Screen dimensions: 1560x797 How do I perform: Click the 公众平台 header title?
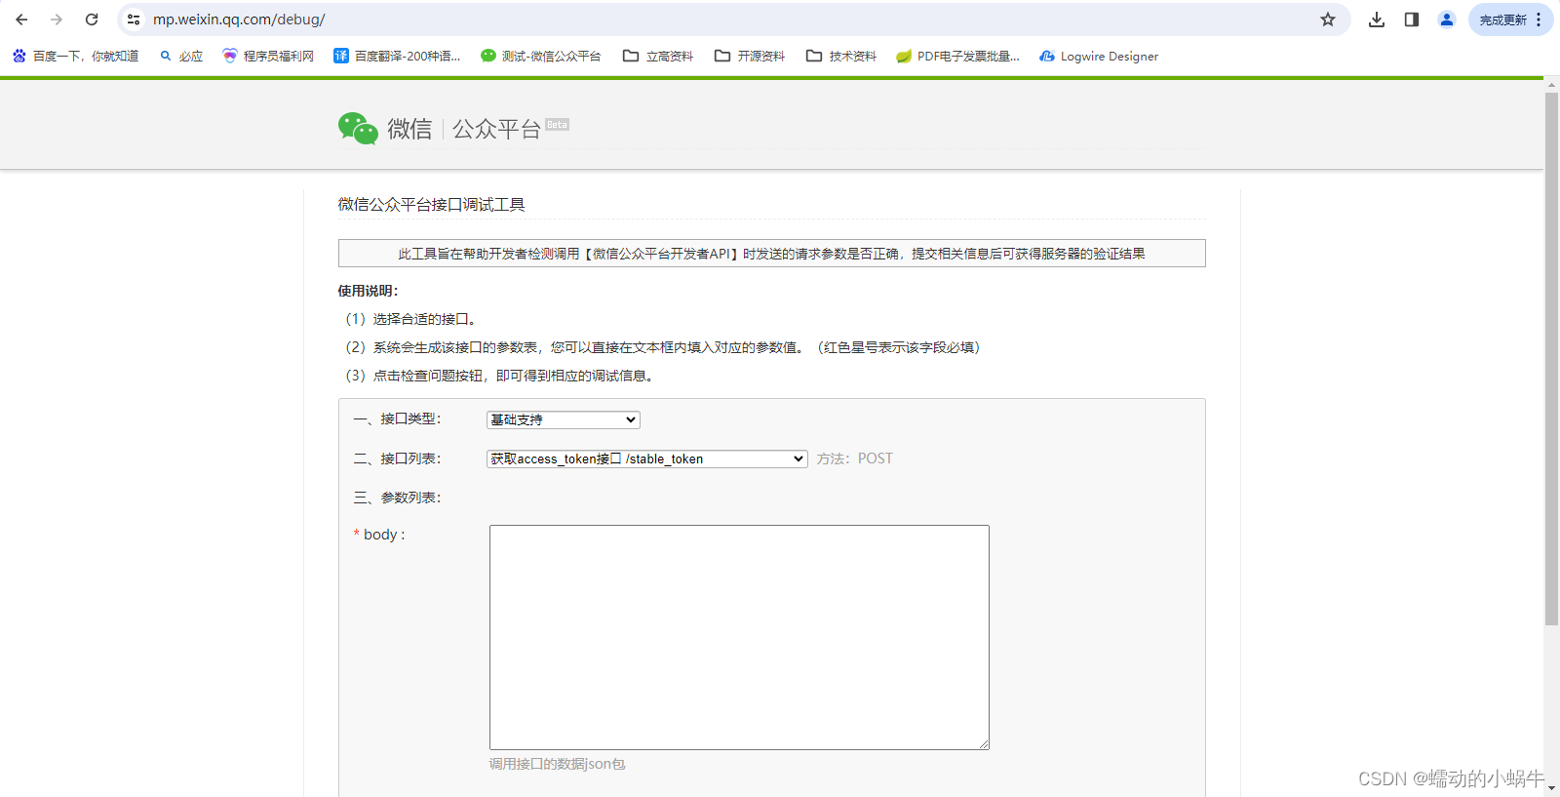click(x=496, y=129)
